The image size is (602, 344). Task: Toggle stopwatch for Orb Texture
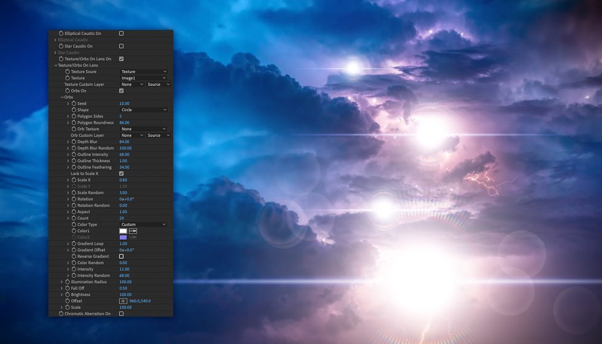74,129
